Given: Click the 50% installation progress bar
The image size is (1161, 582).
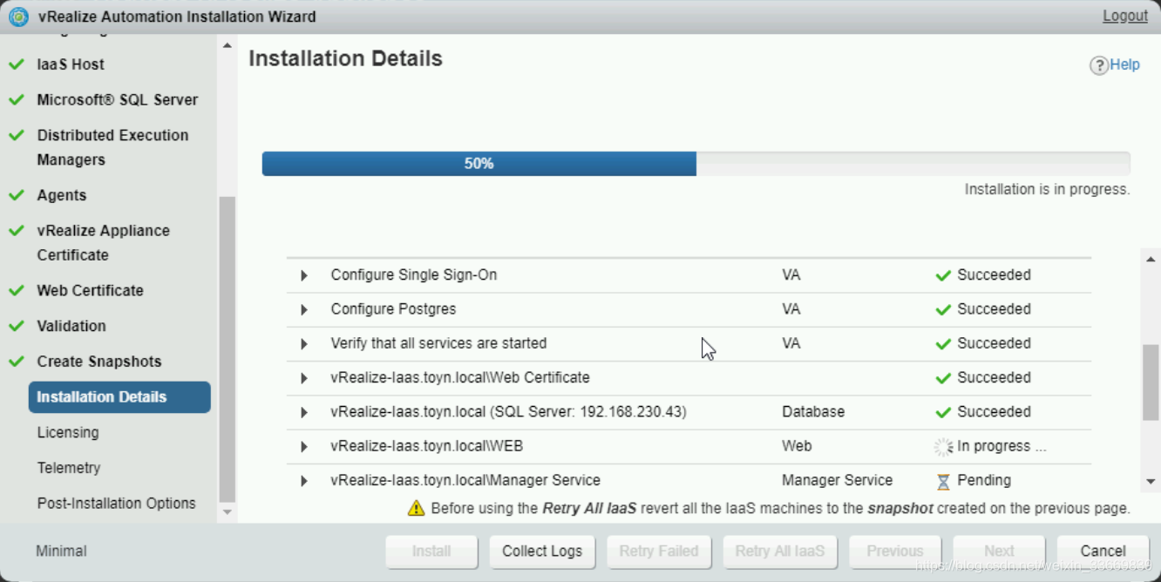Looking at the screenshot, I should pyautogui.click(x=696, y=164).
